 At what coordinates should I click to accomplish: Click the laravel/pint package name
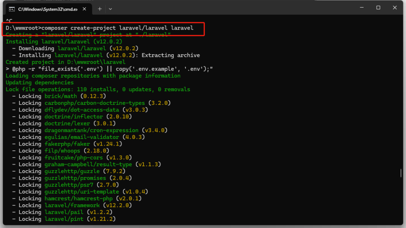(64, 219)
